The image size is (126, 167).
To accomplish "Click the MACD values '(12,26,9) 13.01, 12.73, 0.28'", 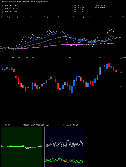I will pyautogui.click(x=34, y=125).
